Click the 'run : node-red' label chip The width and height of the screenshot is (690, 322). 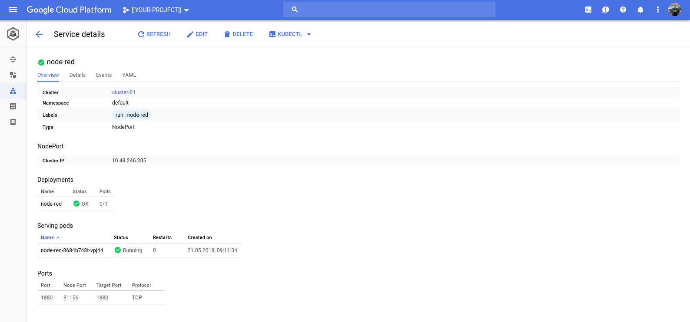(132, 115)
